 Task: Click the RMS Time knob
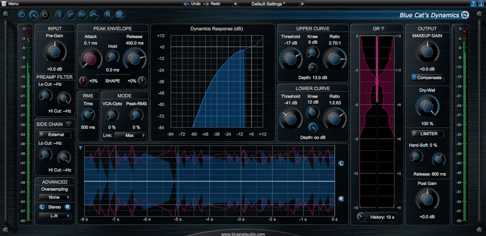[88, 115]
